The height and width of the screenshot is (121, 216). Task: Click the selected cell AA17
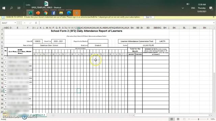(x=79, y=91)
